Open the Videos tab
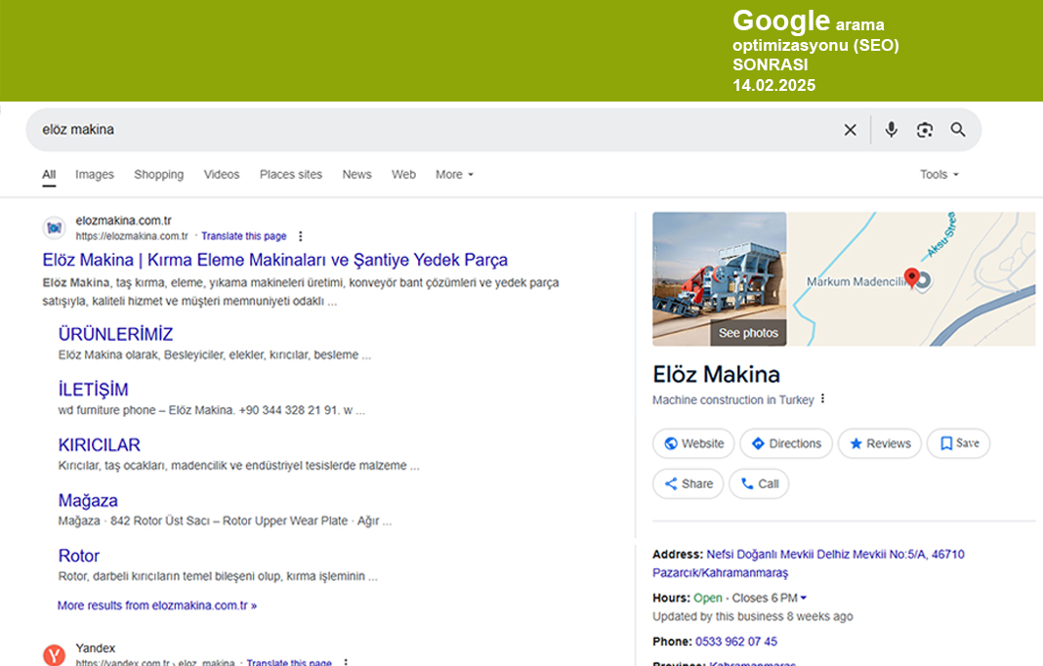This screenshot has height=666, width=1043. [x=222, y=175]
